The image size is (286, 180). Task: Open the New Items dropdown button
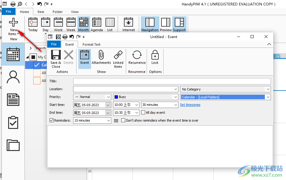coord(14,27)
